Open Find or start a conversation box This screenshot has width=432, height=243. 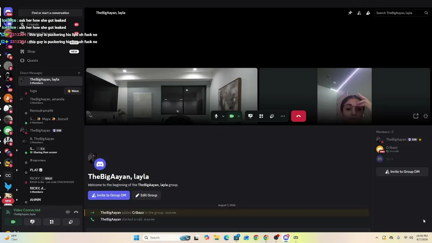50,13
